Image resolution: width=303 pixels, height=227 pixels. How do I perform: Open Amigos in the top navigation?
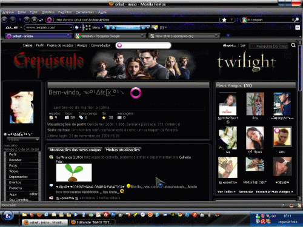tap(82, 45)
